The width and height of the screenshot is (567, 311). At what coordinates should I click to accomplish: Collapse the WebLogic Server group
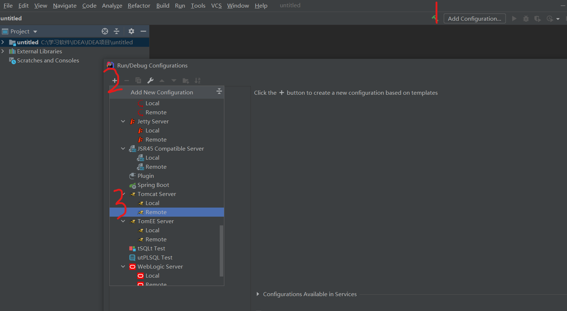[123, 266]
